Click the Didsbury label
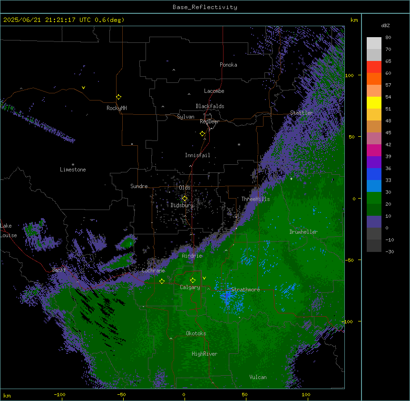The width and height of the screenshot is (410, 401). [x=182, y=205]
